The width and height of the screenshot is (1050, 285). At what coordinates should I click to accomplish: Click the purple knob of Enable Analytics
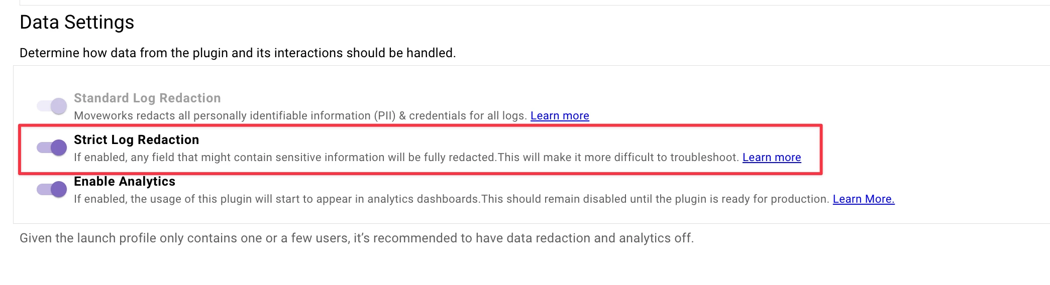[59, 189]
